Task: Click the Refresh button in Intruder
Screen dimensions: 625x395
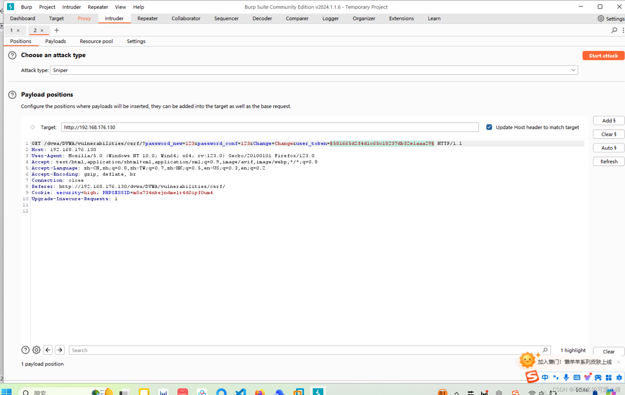Action: pyautogui.click(x=609, y=161)
